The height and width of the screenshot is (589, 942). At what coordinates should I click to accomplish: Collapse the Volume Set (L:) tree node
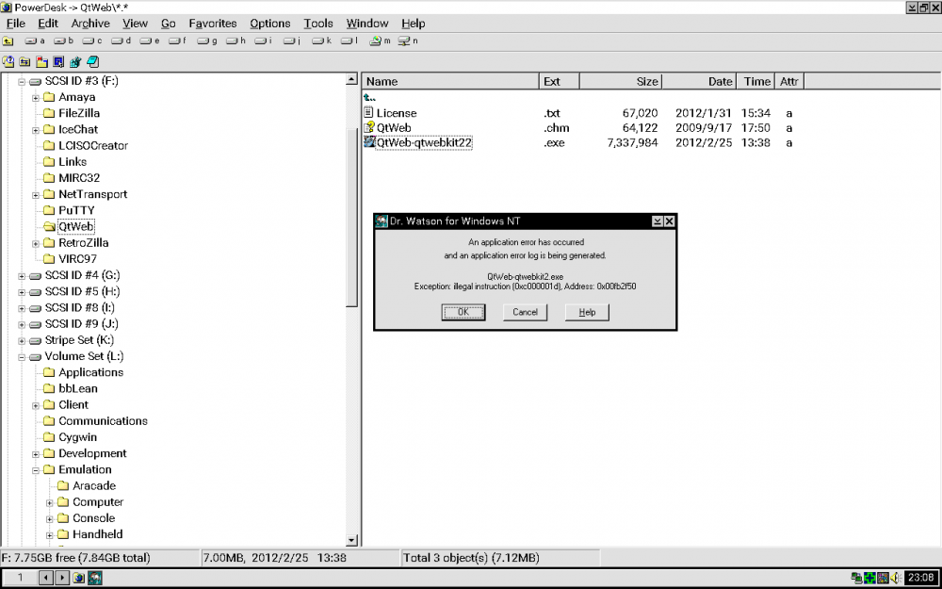click(22, 356)
